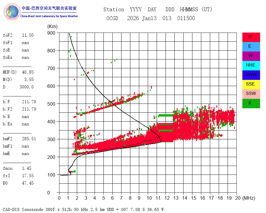Viewport: 266px width, 213px height.
Task: Click the B0 value 47.45
Action: point(28,183)
